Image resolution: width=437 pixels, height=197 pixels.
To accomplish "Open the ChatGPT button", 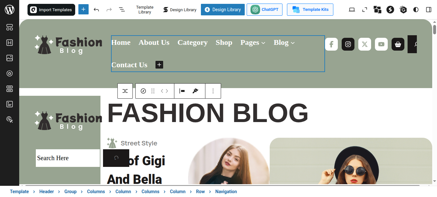I will tap(264, 10).
